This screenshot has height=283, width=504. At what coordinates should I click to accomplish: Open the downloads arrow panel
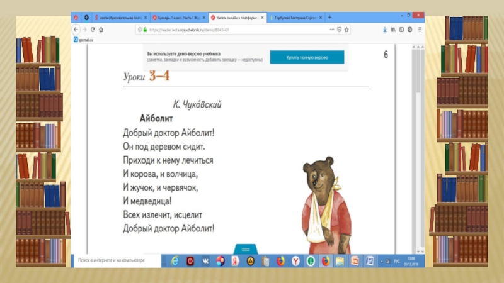[x=385, y=30]
